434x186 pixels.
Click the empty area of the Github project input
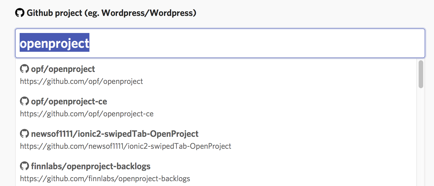click(256, 43)
